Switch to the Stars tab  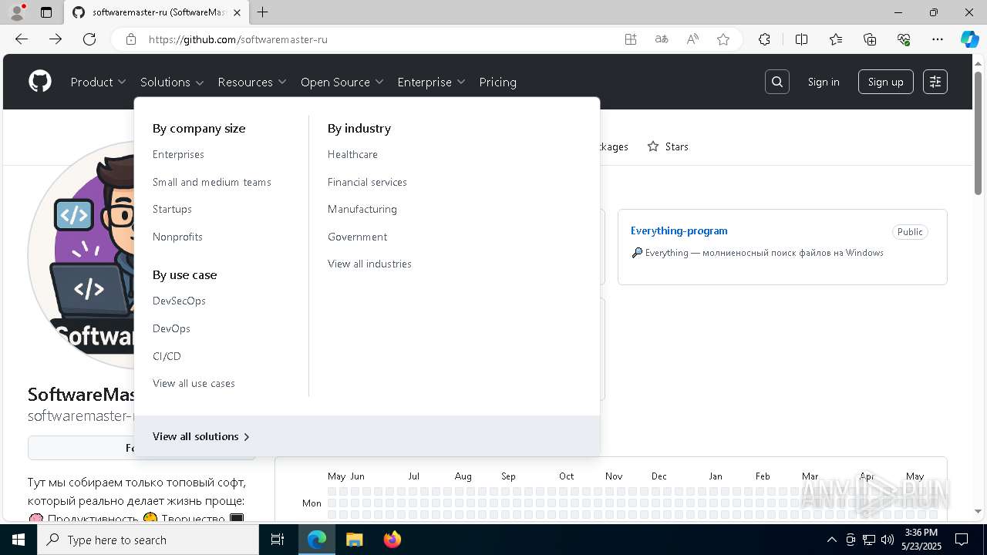click(x=668, y=146)
